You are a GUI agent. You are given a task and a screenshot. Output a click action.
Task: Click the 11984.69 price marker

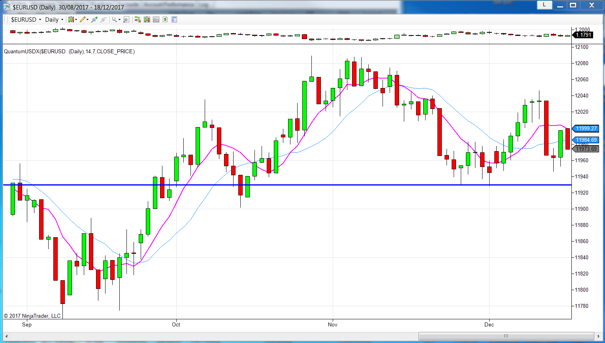tap(586, 140)
